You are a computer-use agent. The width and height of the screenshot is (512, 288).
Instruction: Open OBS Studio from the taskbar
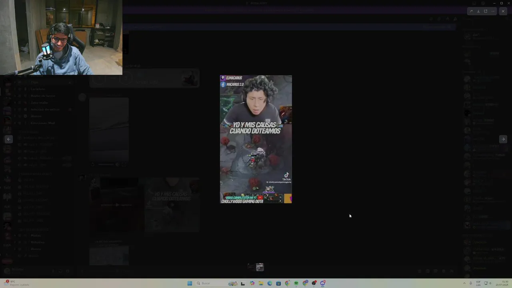pyautogui.click(x=314, y=283)
